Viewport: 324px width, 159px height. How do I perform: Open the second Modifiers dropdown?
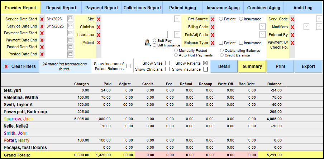[319, 26]
